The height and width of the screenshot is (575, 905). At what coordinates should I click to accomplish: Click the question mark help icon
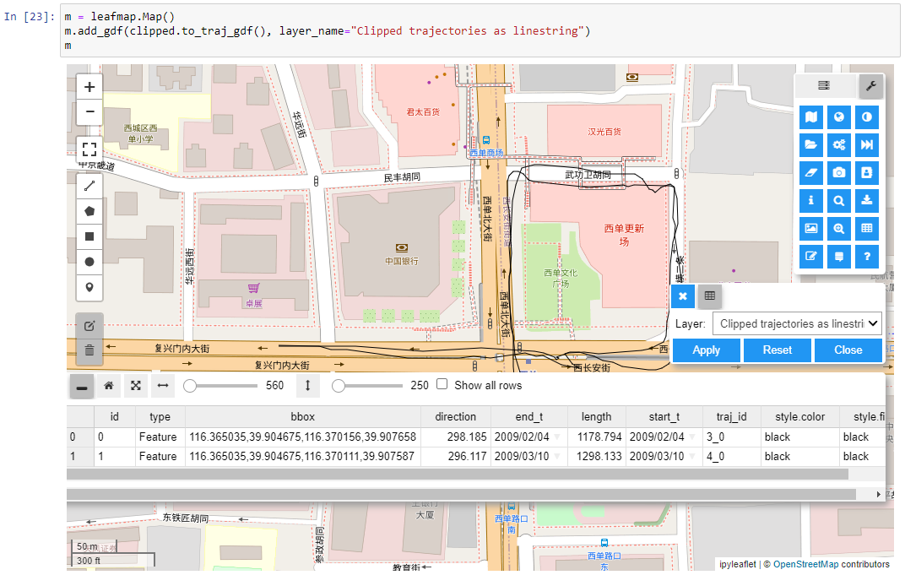pyautogui.click(x=867, y=256)
